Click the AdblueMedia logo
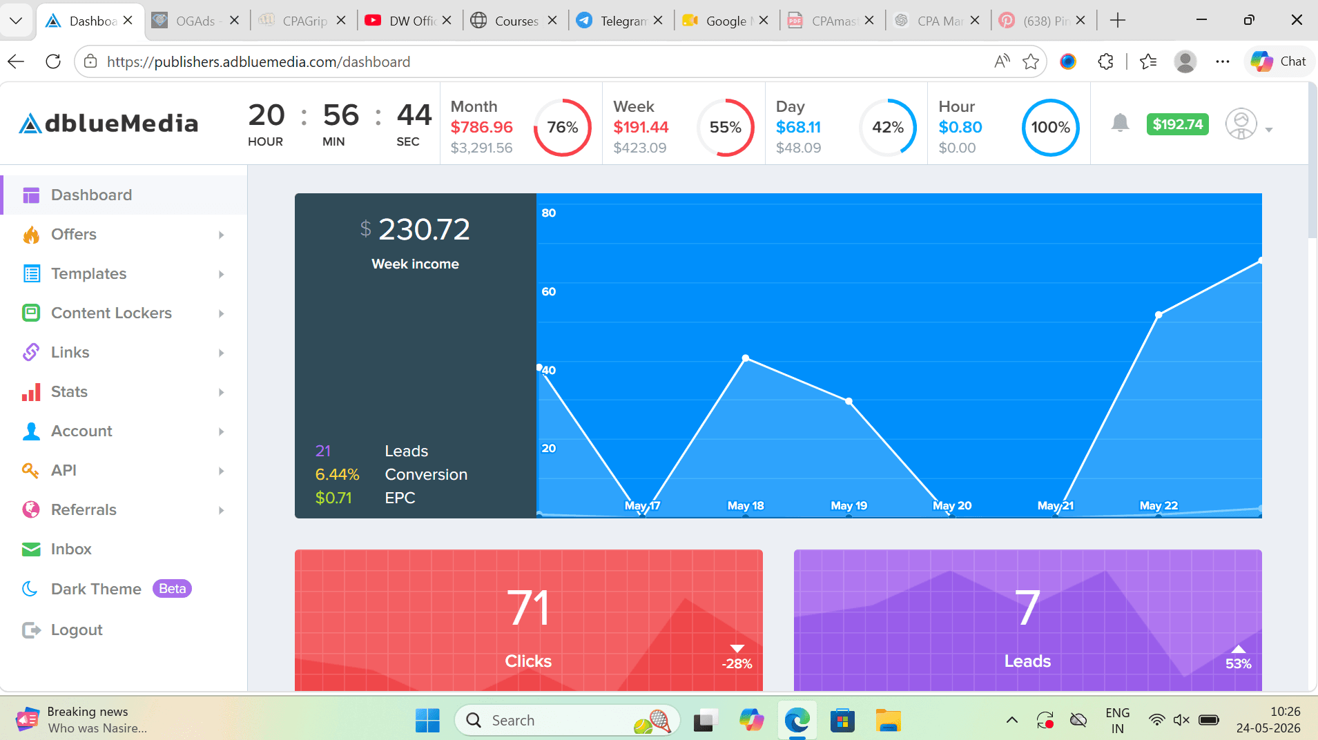 click(108, 124)
